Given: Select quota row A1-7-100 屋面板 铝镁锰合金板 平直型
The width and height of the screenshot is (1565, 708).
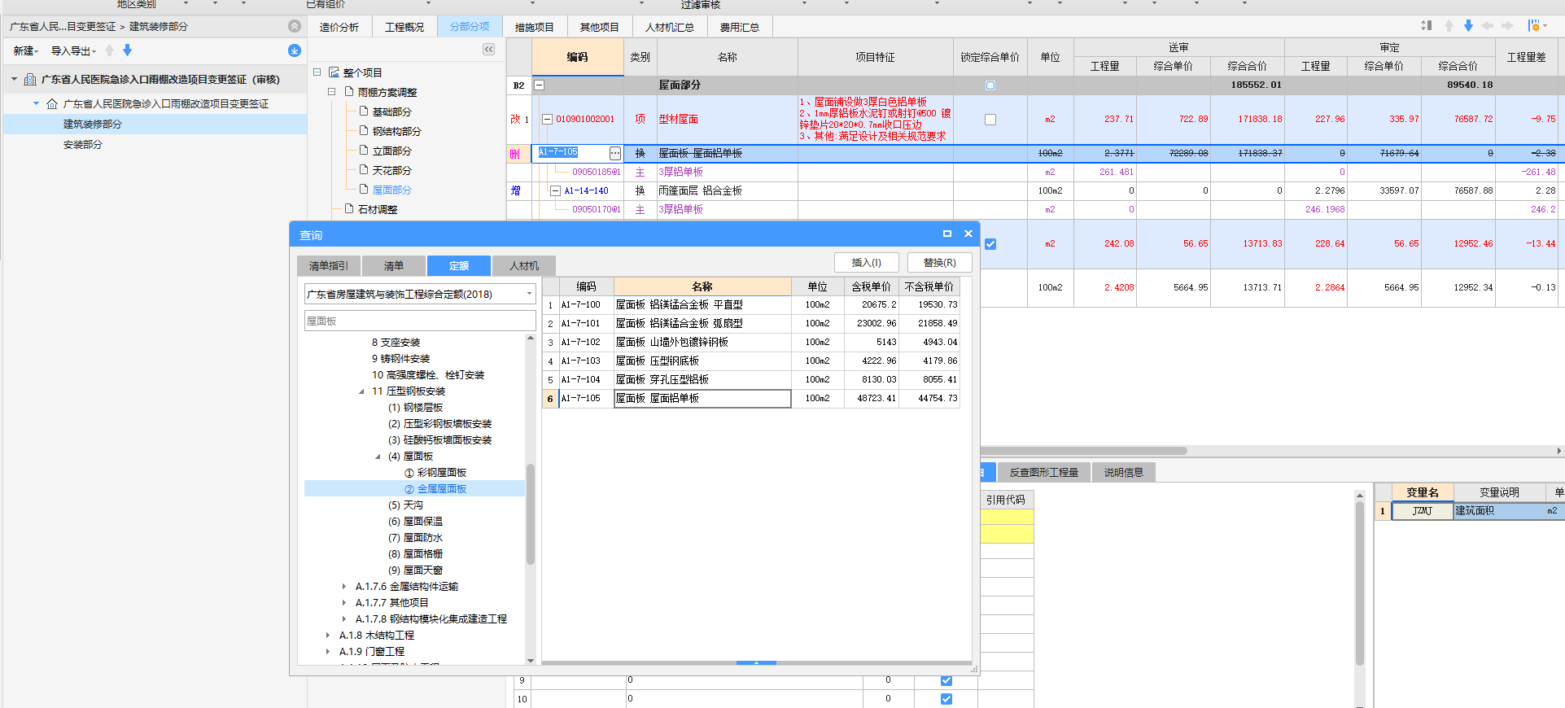Looking at the screenshot, I should tap(751, 304).
